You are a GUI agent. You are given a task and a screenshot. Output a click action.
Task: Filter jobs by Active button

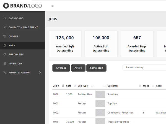78,68
